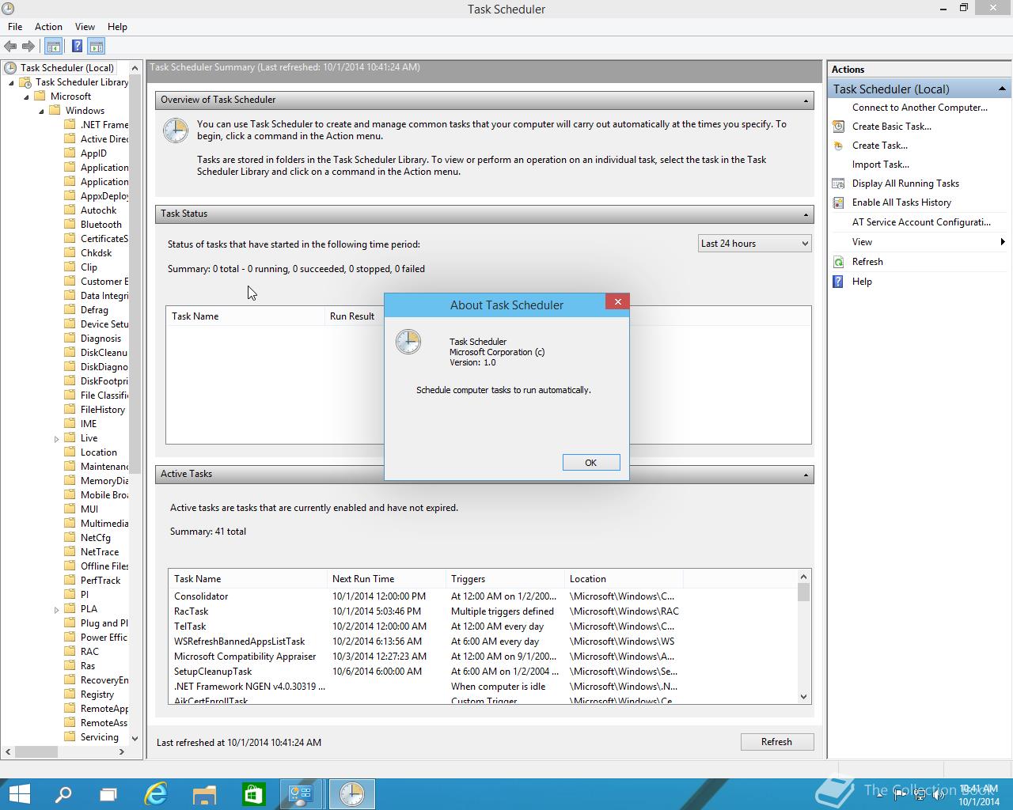This screenshot has height=810, width=1013.
Task: Click the Triggers column header
Action: point(505,579)
